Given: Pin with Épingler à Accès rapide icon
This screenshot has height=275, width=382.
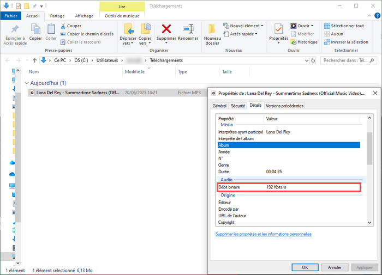Looking at the screenshot, I should (x=15, y=29).
